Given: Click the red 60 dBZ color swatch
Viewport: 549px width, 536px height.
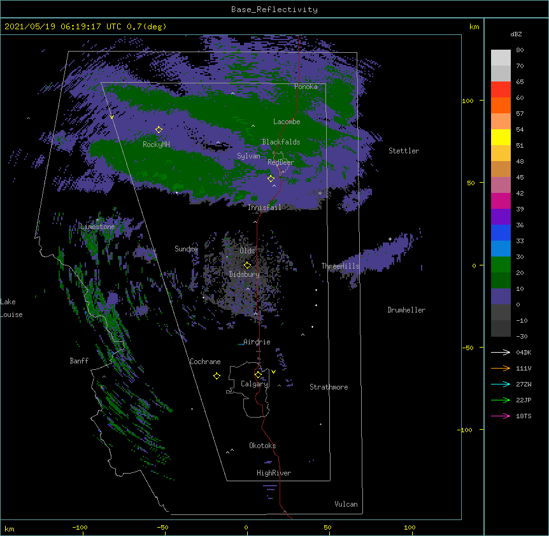Looking at the screenshot, I should (x=501, y=90).
